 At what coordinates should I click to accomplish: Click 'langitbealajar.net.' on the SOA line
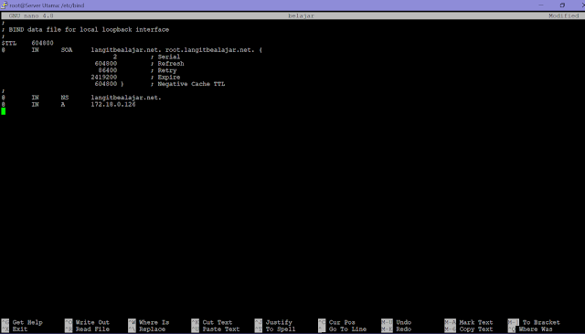point(126,50)
